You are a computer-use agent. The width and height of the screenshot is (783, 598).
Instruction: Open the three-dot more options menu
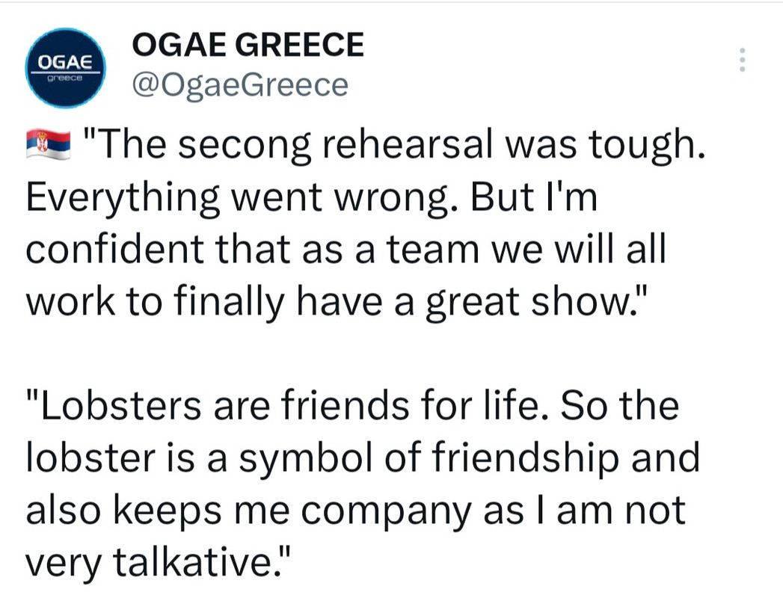pos(743,59)
